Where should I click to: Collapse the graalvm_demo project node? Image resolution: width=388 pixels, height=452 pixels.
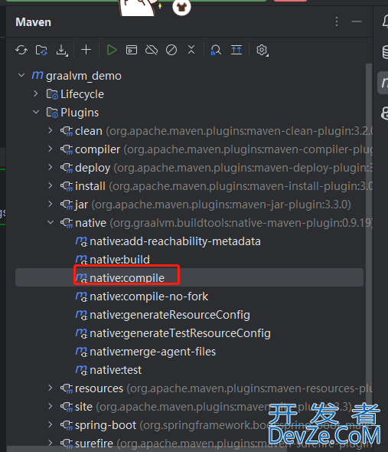coord(21,76)
